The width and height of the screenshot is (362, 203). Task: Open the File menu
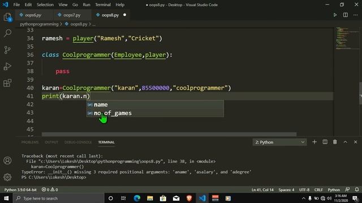coord(16,5)
